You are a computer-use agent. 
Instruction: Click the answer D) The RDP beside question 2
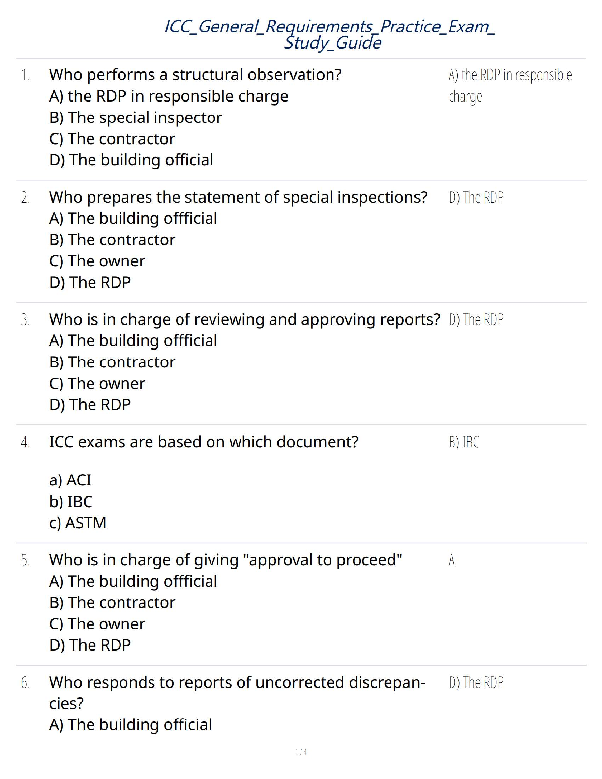[476, 197]
